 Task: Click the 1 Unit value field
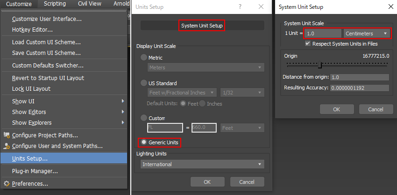click(x=323, y=34)
